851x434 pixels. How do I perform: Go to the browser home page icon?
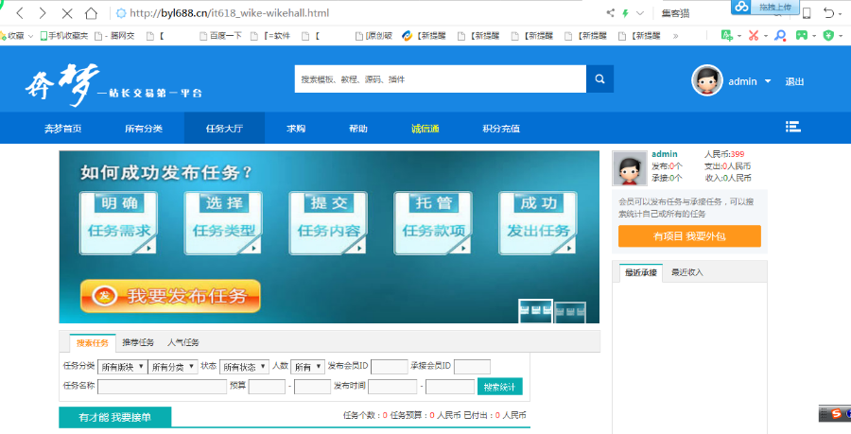[91, 13]
